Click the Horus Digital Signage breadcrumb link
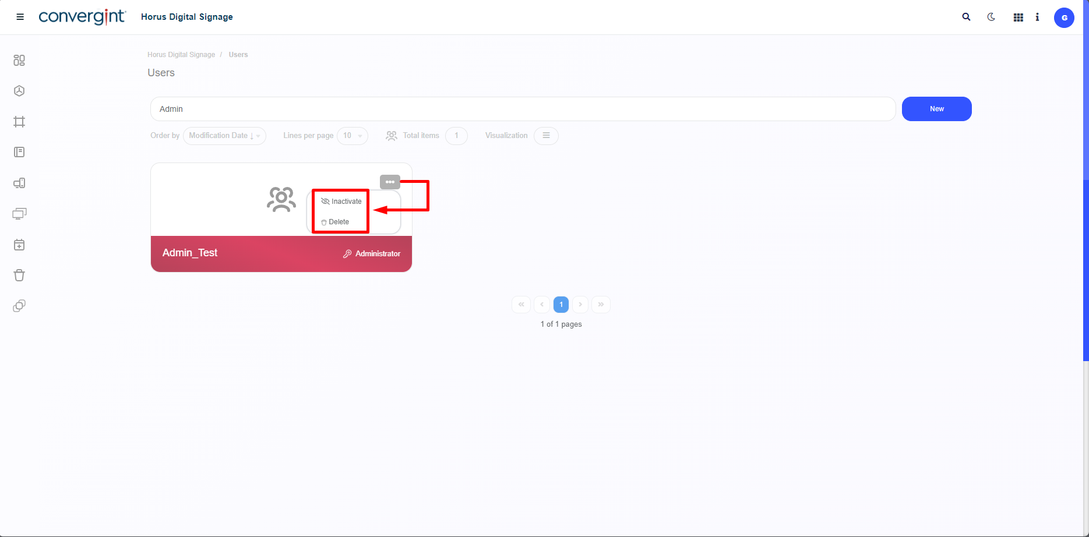 click(x=181, y=54)
